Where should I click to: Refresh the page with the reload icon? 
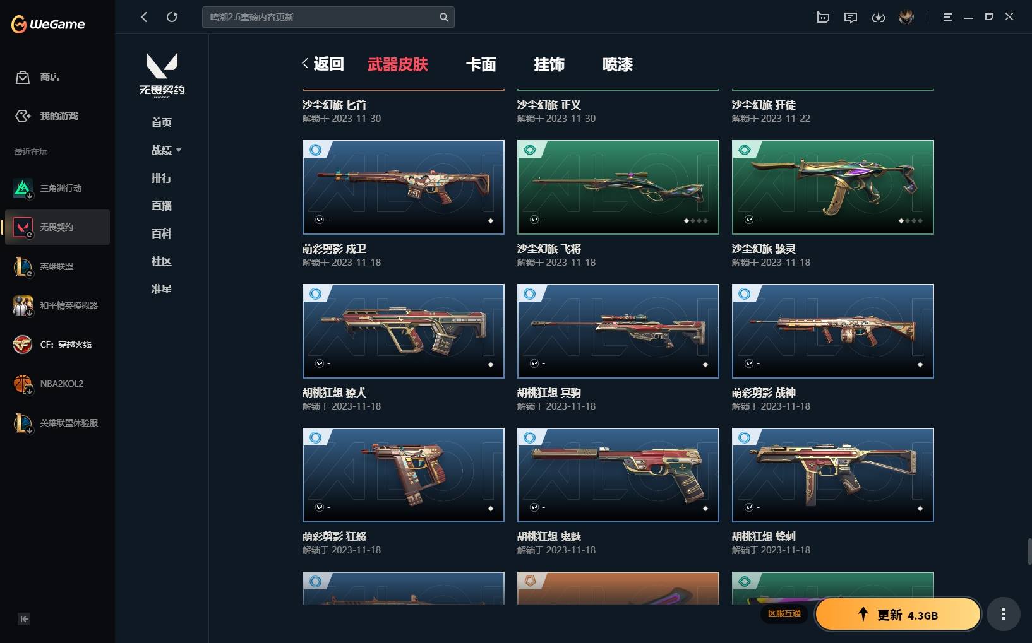coord(172,17)
